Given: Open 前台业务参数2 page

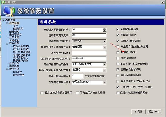Looking at the screenshot, I should 21,49.
